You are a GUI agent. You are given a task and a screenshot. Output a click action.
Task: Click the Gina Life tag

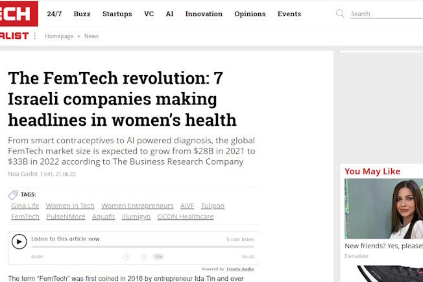point(25,206)
